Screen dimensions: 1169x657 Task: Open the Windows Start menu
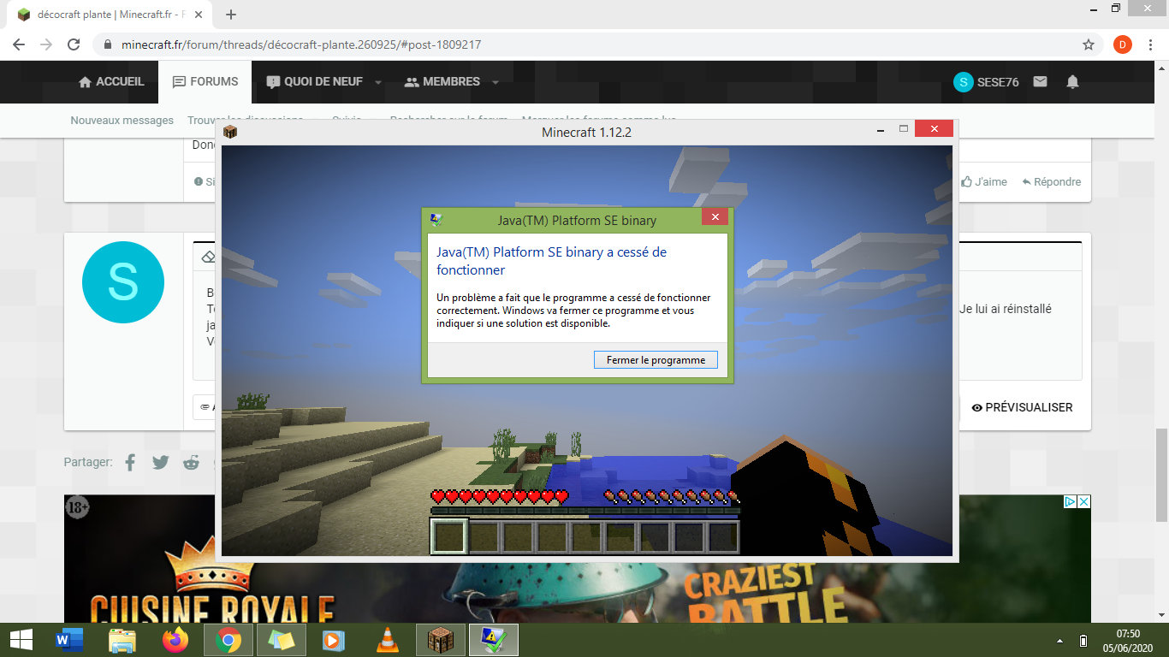point(21,640)
